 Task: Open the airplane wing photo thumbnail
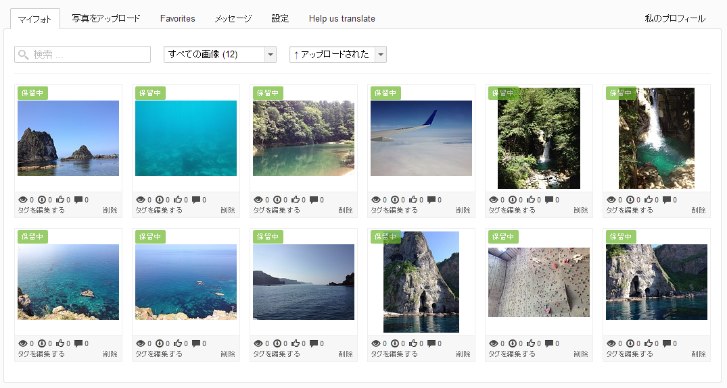pyautogui.click(x=421, y=138)
